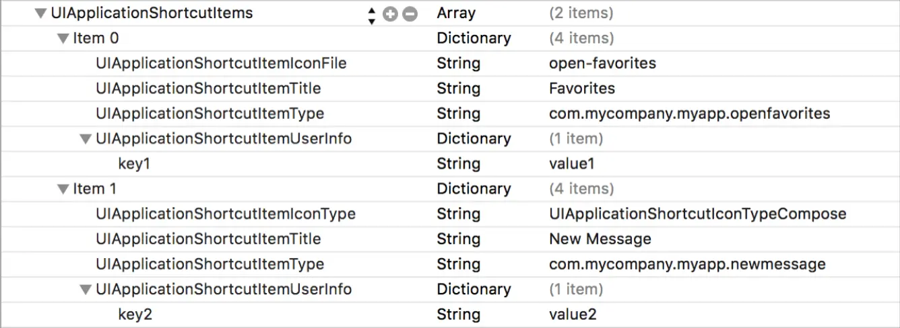Screen dimensions: 900x328
Task: Click the open-favorites value field
Action: (x=602, y=64)
